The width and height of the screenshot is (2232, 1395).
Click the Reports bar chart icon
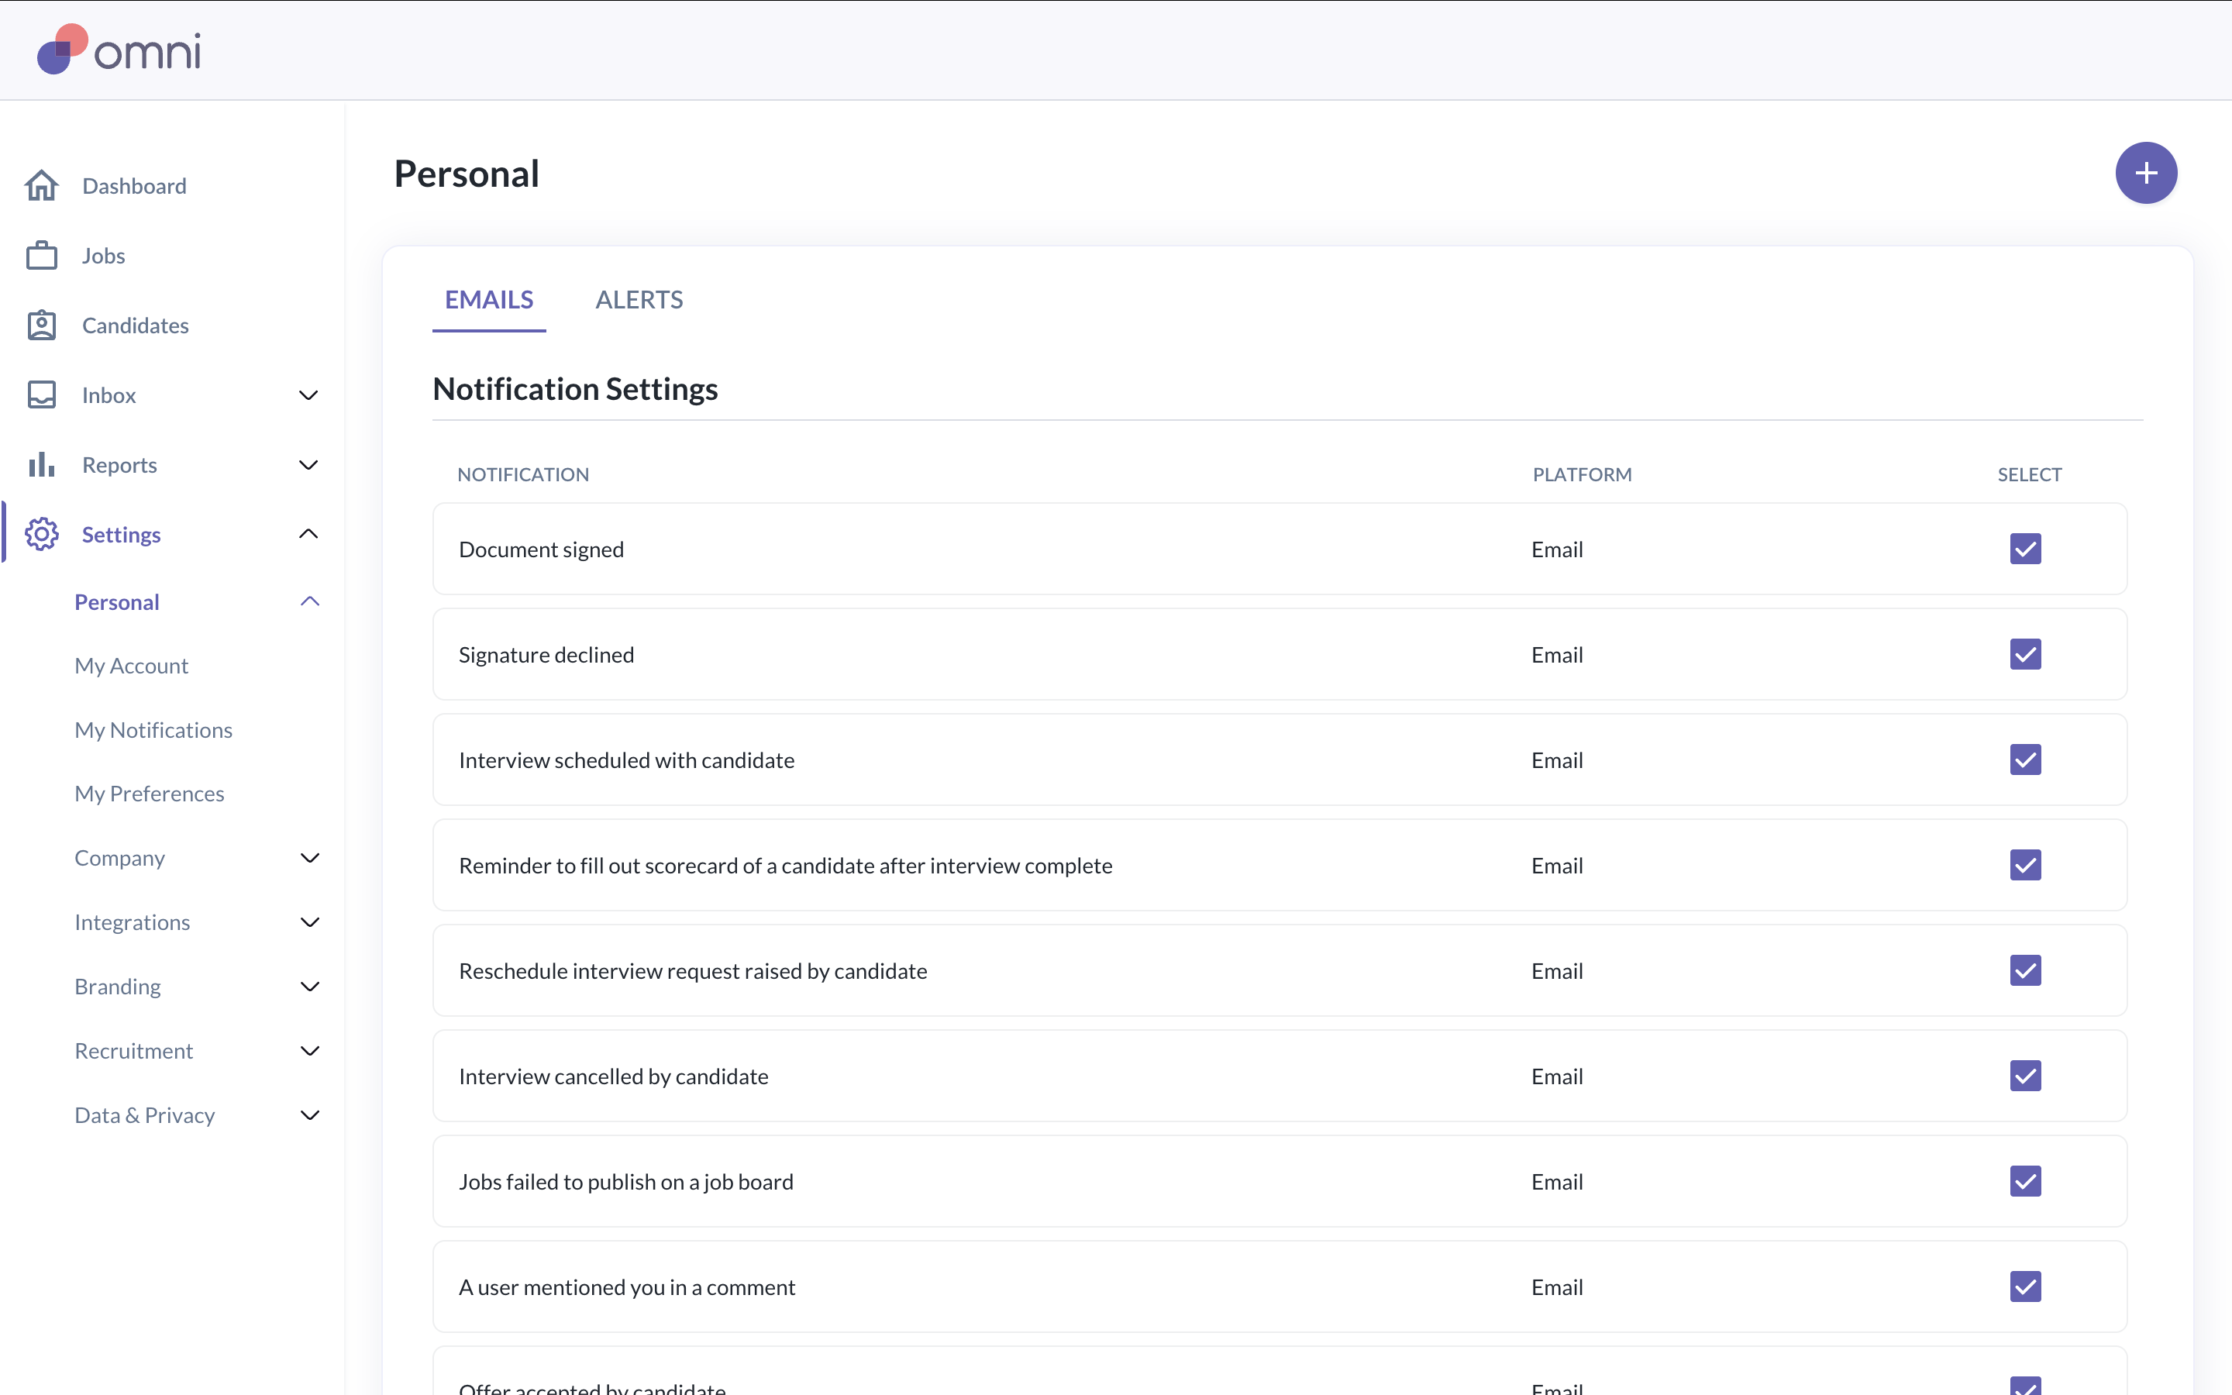tap(42, 465)
